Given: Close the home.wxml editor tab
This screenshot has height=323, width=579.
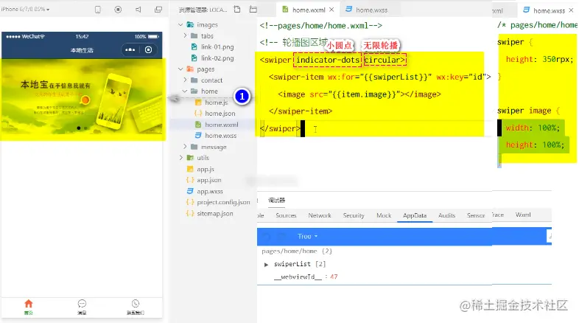Looking at the screenshot, I should pyautogui.click(x=331, y=10).
